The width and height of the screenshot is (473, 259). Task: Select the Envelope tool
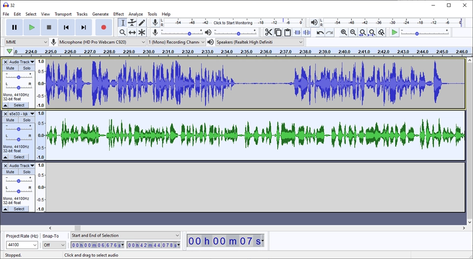point(132,23)
